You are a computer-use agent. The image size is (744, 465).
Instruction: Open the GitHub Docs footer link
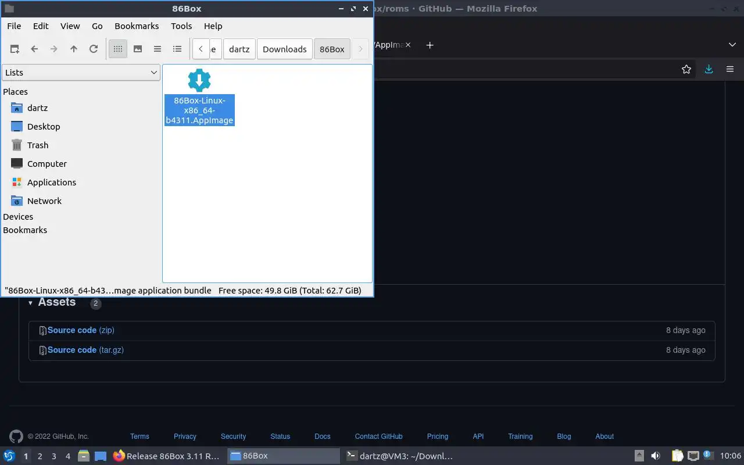click(323, 437)
